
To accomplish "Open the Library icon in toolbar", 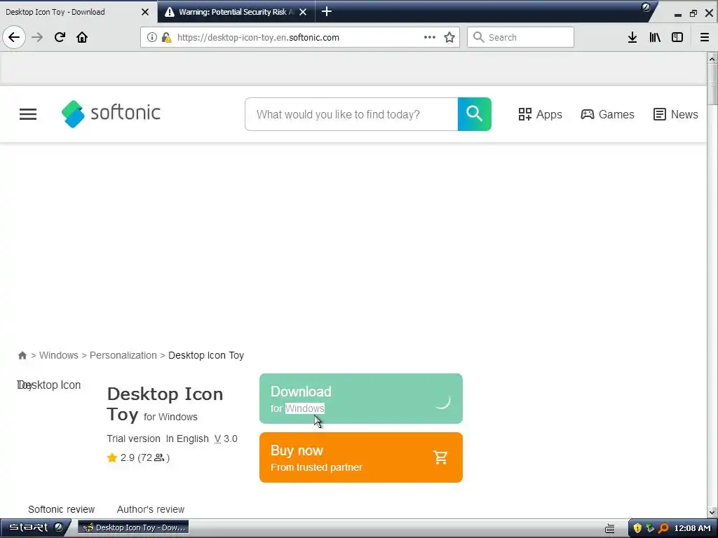I will click(655, 37).
